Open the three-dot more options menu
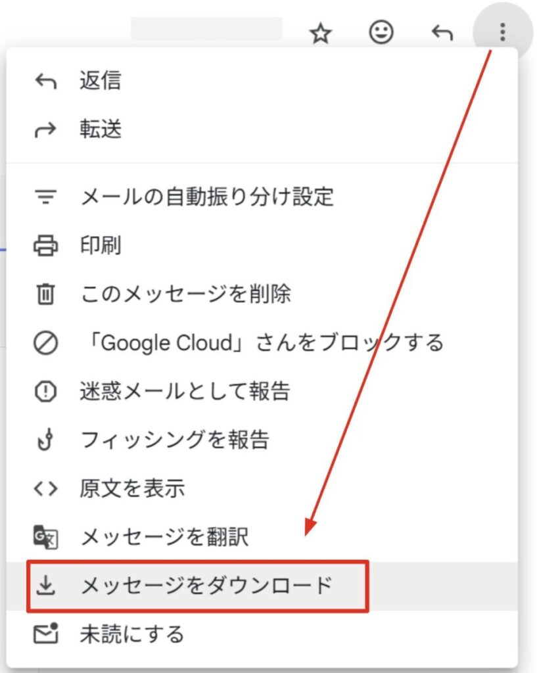The height and width of the screenshot is (673, 537). (502, 32)
